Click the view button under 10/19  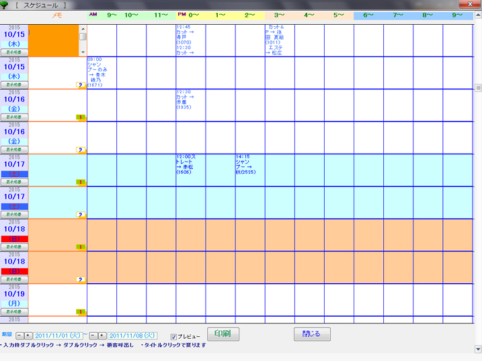pos(14,311)
